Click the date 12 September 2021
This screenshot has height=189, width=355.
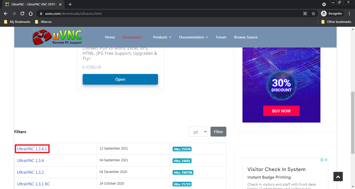point(114,148)
